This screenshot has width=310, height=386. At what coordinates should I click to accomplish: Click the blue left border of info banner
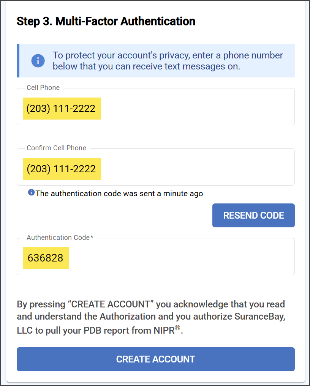click(18, 61)
